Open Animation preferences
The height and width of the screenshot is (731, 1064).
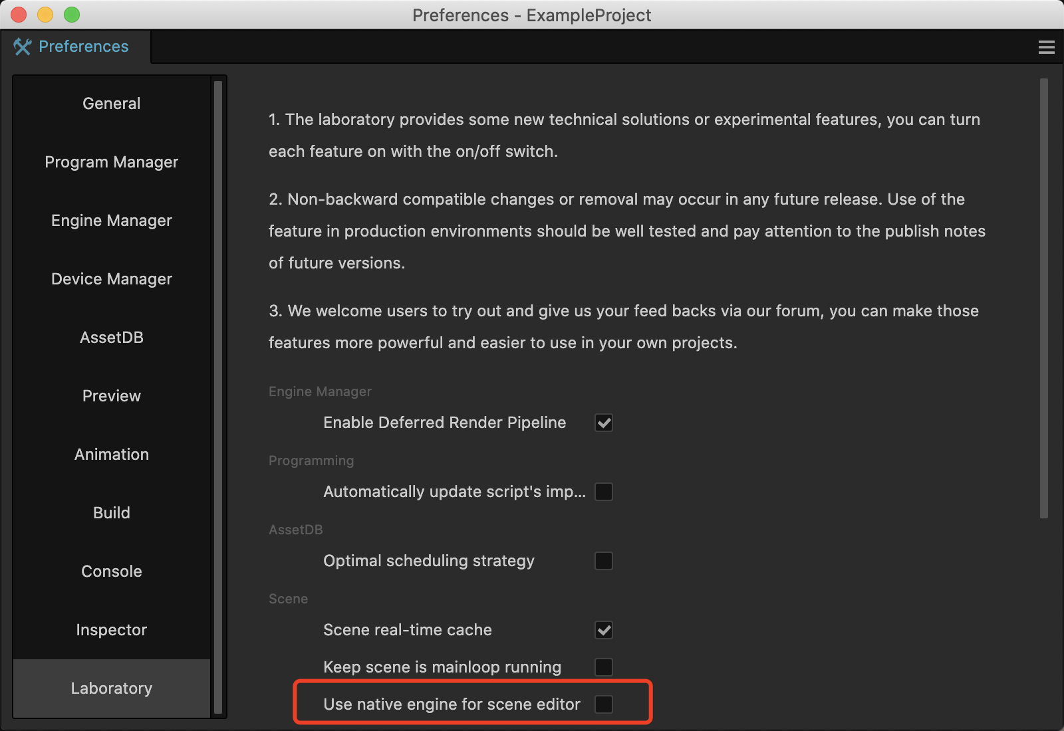coord(112,455)
